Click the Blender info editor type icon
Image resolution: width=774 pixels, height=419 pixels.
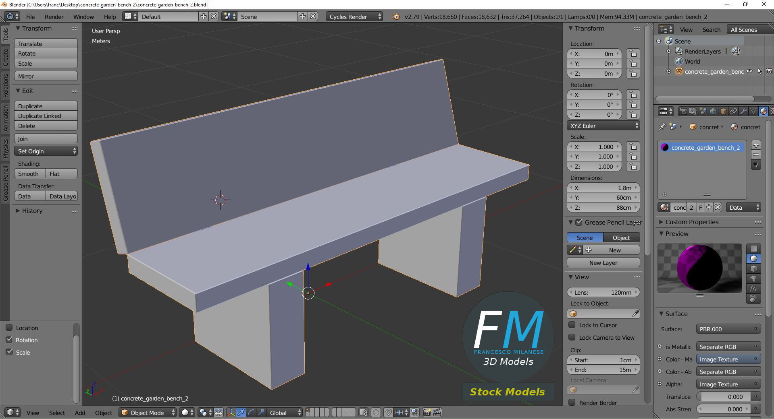(12, 17)
